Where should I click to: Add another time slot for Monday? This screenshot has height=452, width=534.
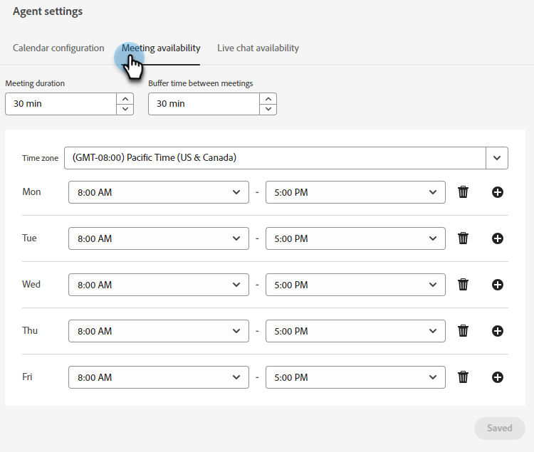(498, 192)
